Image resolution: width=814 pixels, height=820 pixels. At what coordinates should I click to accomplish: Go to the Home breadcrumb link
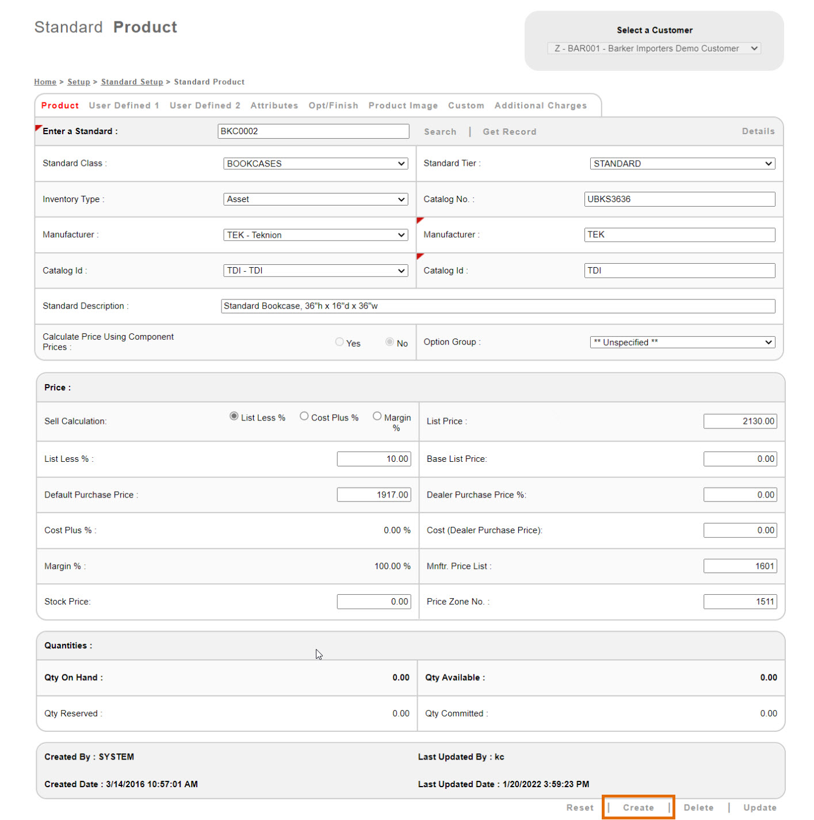(45, 82)
